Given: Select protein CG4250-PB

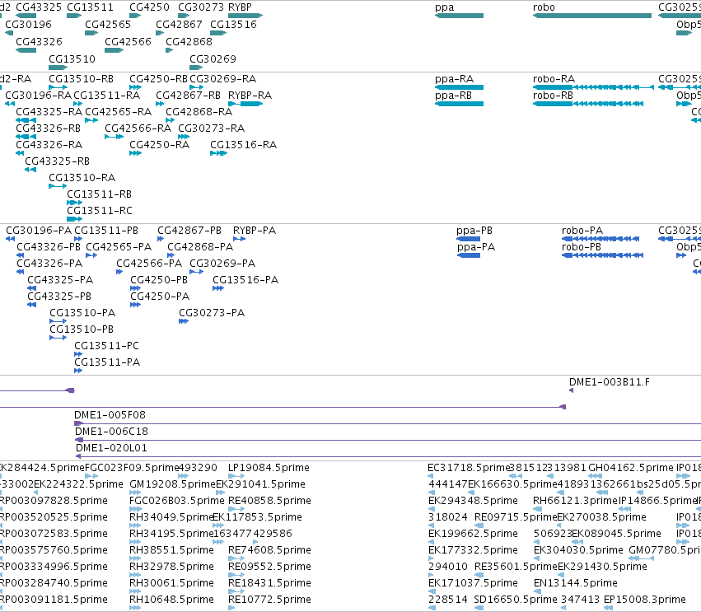Looking at the screenshot, I should [135, 288].
